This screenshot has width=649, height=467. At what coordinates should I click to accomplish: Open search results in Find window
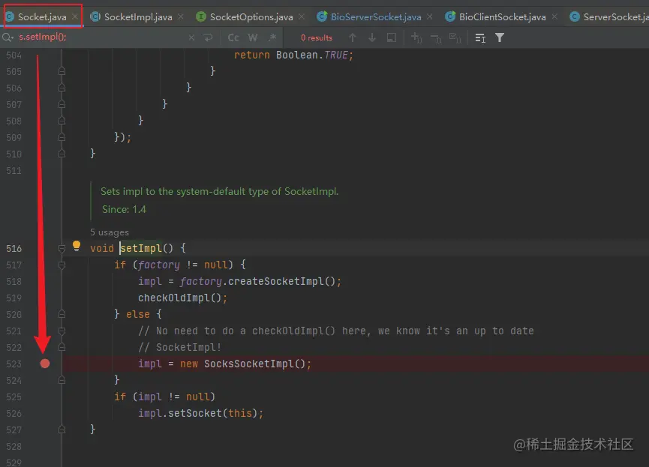(x=480, y=38)
